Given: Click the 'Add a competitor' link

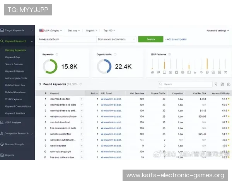Looking at the screenshot, I should [176, 39].
